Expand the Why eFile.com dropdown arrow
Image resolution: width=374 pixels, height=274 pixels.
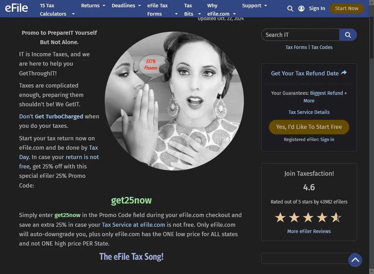coord(234,14)
